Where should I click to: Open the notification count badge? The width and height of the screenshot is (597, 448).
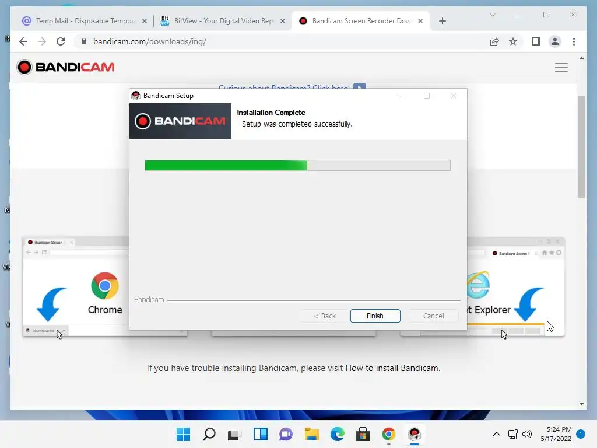pyautogui.click(x=581, y=434)
